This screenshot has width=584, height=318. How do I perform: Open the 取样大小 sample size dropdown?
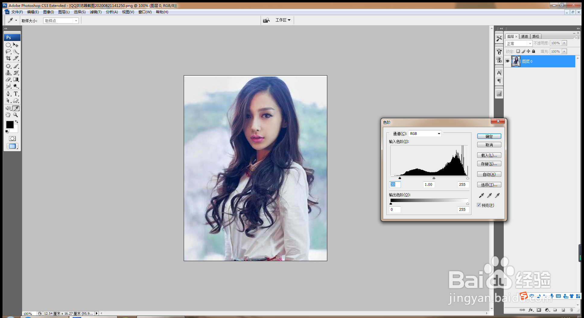coord(61,20)
